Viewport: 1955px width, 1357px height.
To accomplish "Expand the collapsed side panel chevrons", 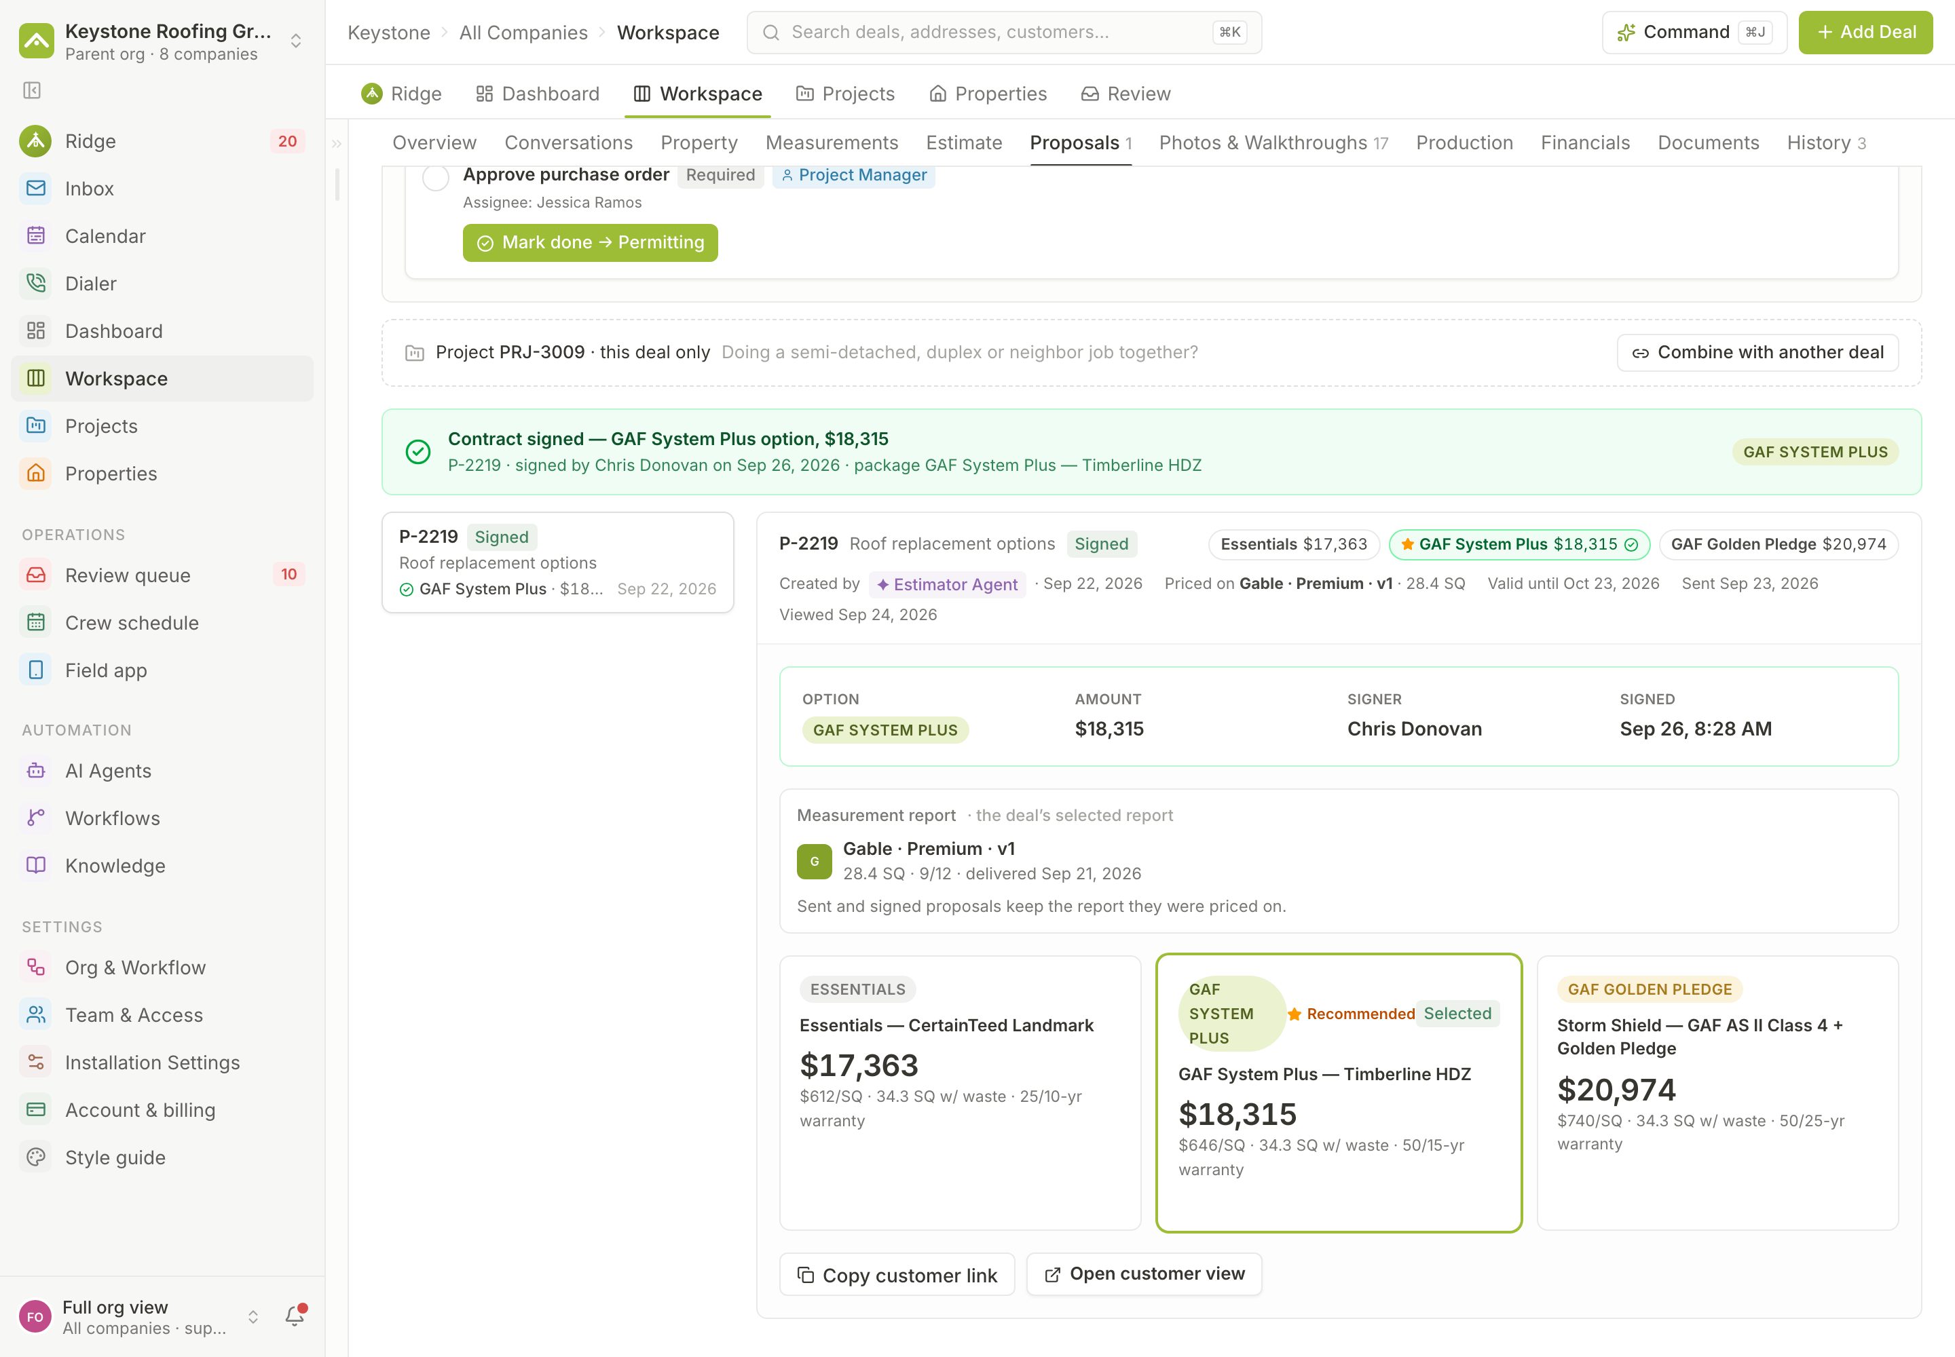I will pos(337,144).
